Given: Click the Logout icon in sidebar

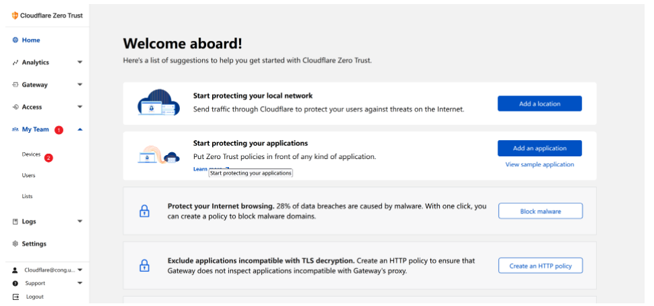Looking at the screenshot, I should pyautogui.click(x=15, y=297).
